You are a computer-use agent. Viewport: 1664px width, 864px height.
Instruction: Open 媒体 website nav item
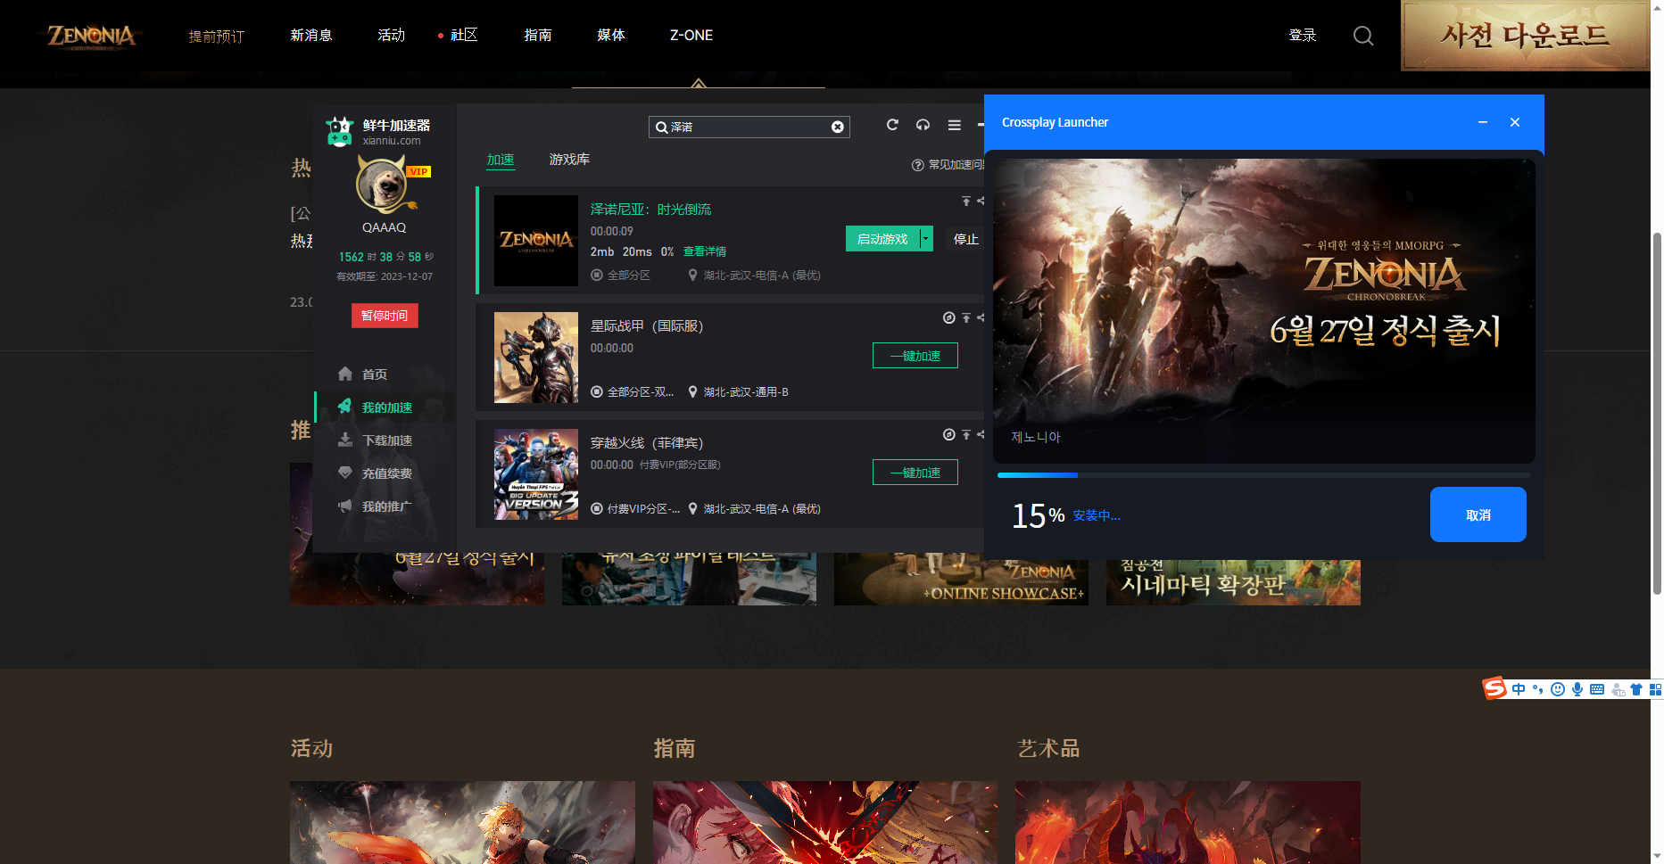pos(611,36)
